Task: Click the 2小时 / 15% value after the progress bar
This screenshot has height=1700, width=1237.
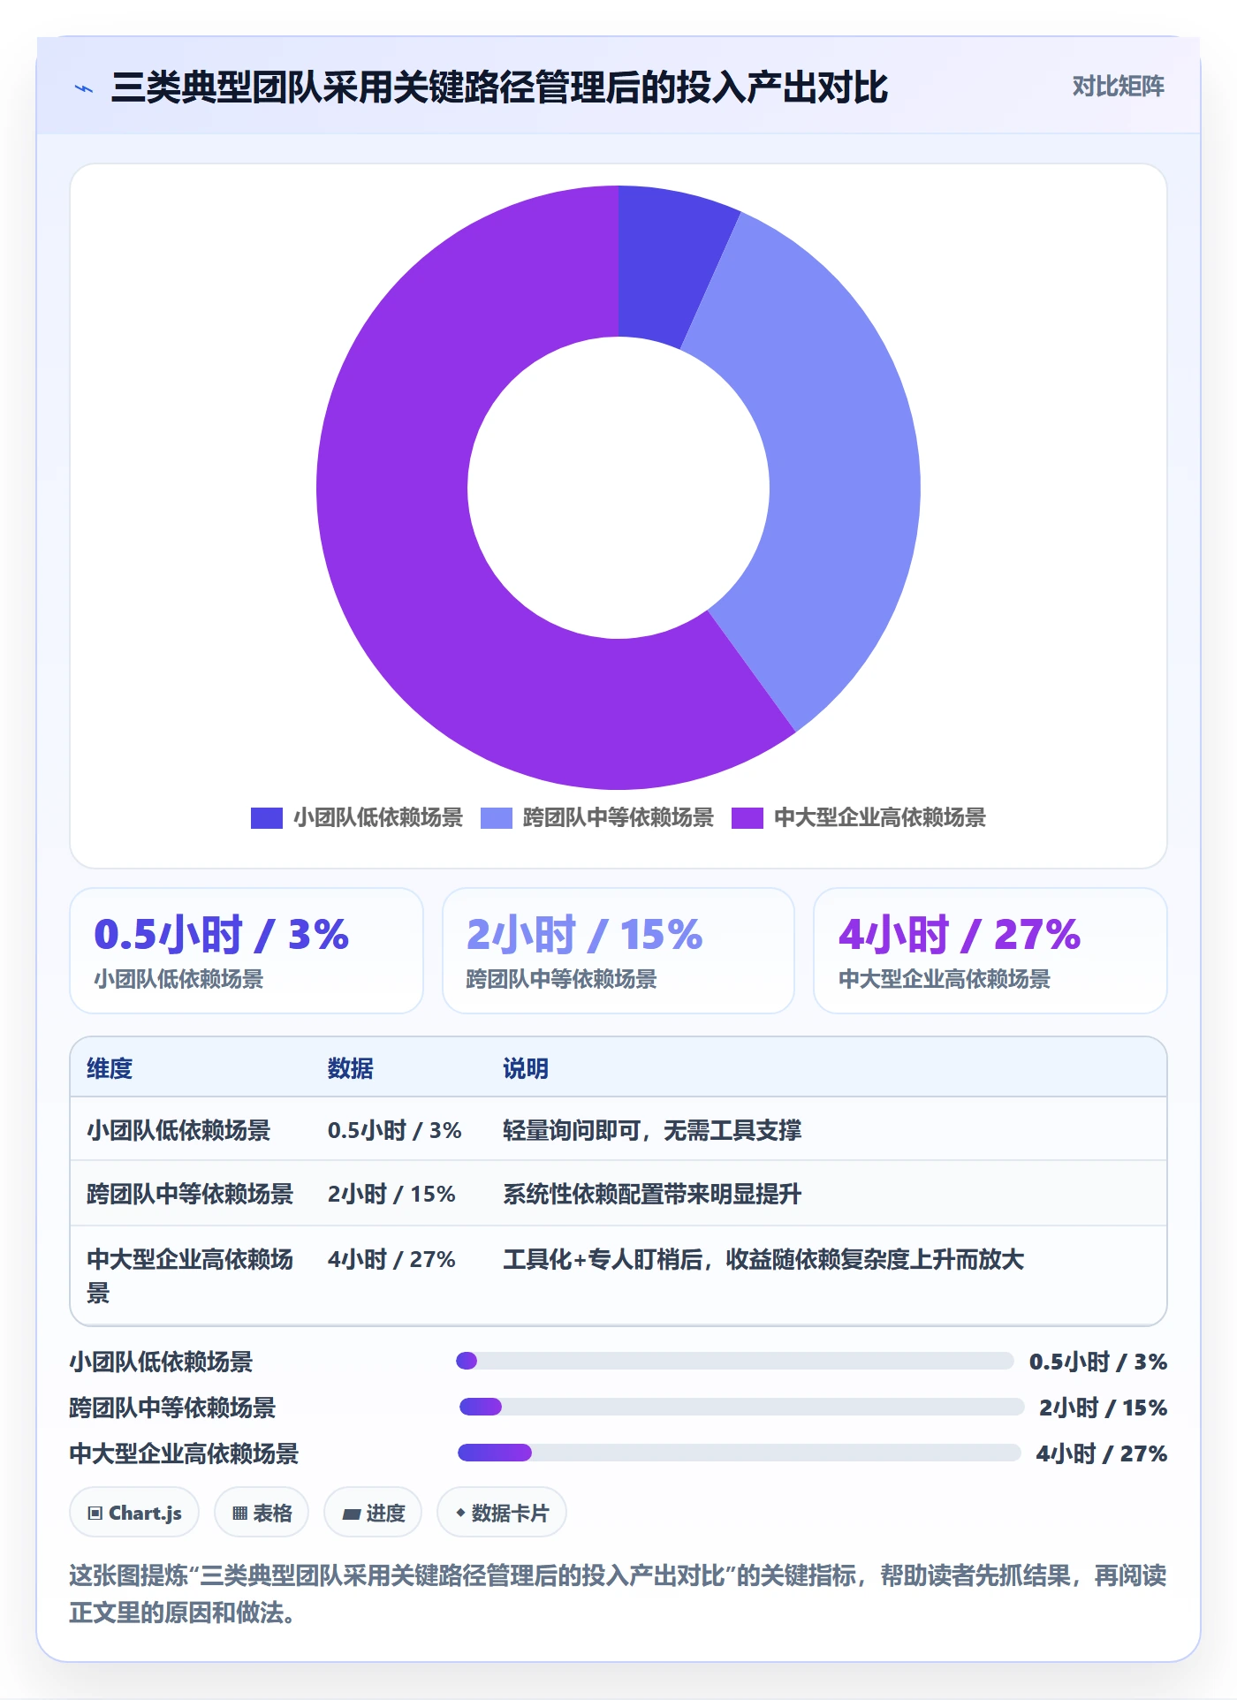Action: coord(1104,1408)
